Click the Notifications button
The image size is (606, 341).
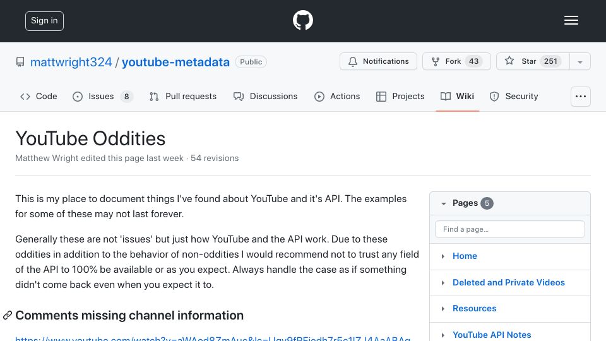(x=378, y=61)
